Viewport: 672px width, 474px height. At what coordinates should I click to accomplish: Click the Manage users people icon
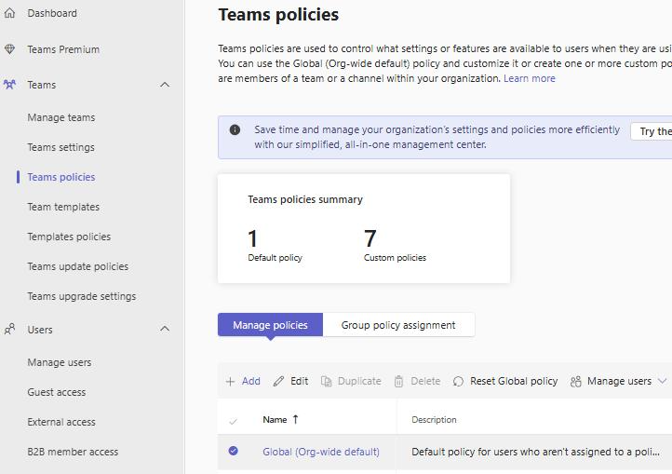coord(575,382)
